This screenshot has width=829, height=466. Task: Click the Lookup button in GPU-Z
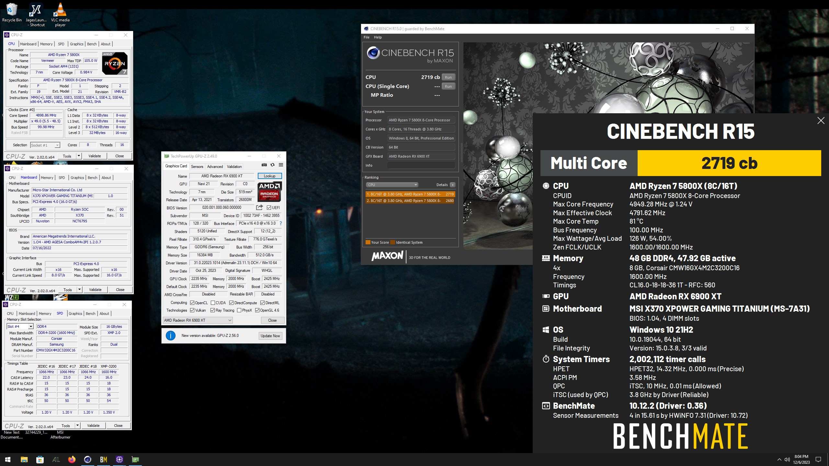tap(269, 176)
